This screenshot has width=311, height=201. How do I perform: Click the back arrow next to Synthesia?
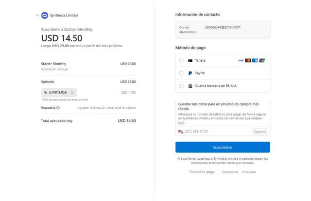pyautogui.click(x=37, y=16)
